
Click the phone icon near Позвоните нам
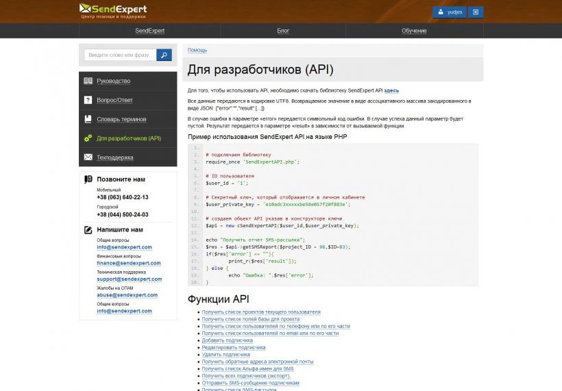88,179
